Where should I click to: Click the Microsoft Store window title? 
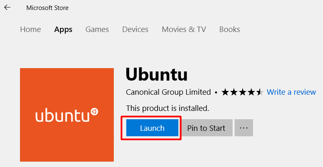coord(48,8)
